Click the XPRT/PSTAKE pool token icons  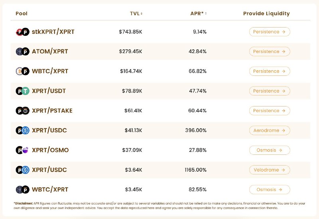click(x=23, y=111)
